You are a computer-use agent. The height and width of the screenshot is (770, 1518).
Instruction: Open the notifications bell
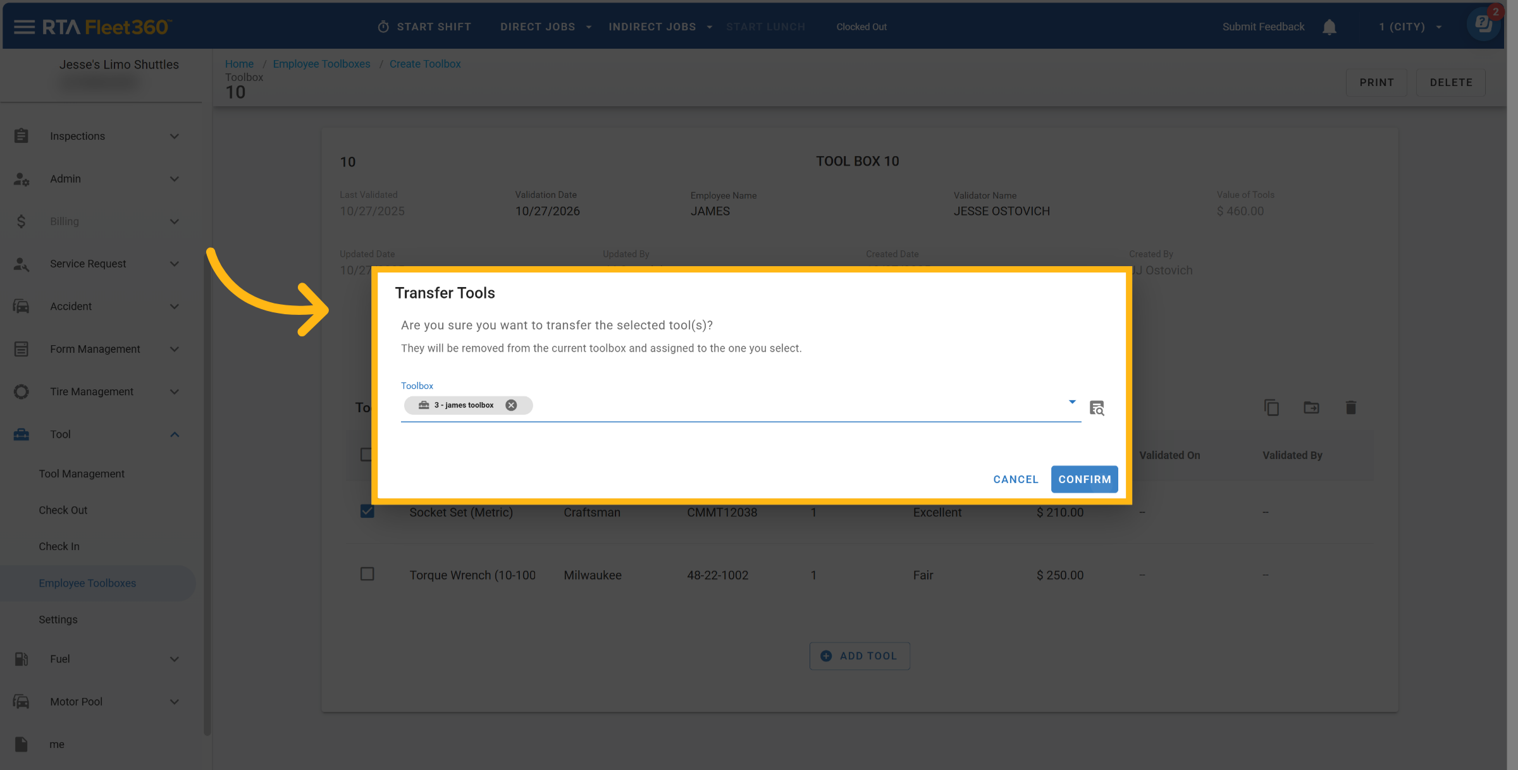[x=1329, y=27]
